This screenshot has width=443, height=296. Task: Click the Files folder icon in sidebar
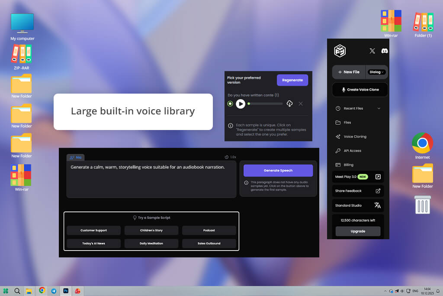338,123
